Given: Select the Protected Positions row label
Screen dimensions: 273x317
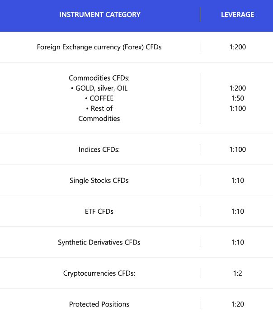Looking at the screenshot, I should pos(99,304).
